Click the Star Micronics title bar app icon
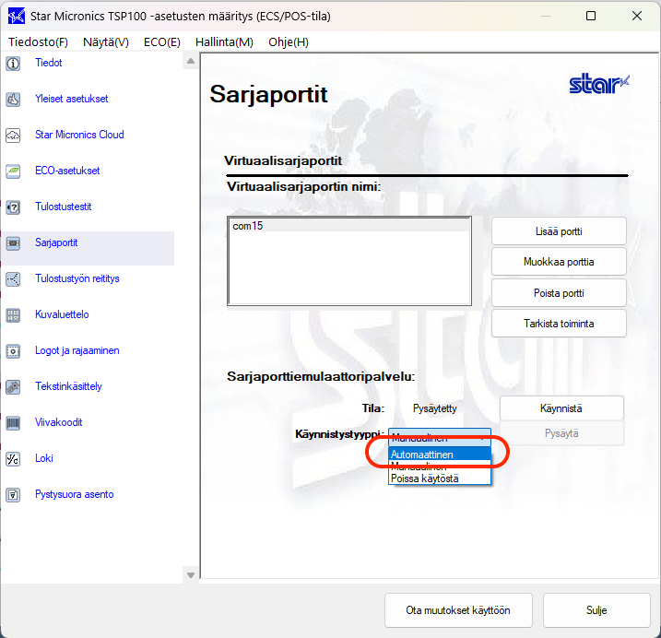 click(x=17, y=17)
